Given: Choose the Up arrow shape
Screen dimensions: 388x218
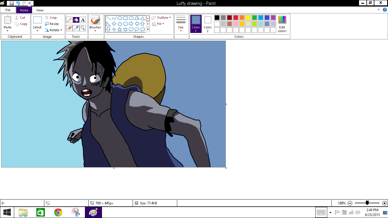Looking at the screenshot, I should point(143,24).
